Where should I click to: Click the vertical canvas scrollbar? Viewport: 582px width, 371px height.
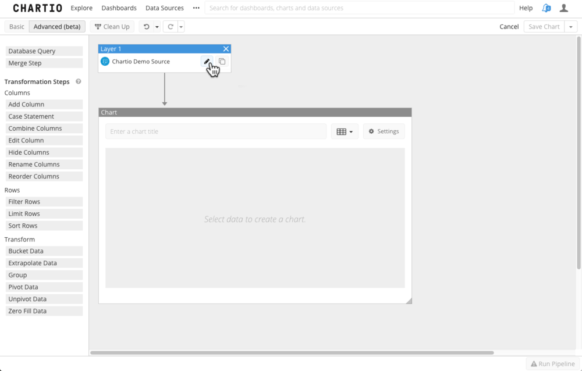click(579, 152)
